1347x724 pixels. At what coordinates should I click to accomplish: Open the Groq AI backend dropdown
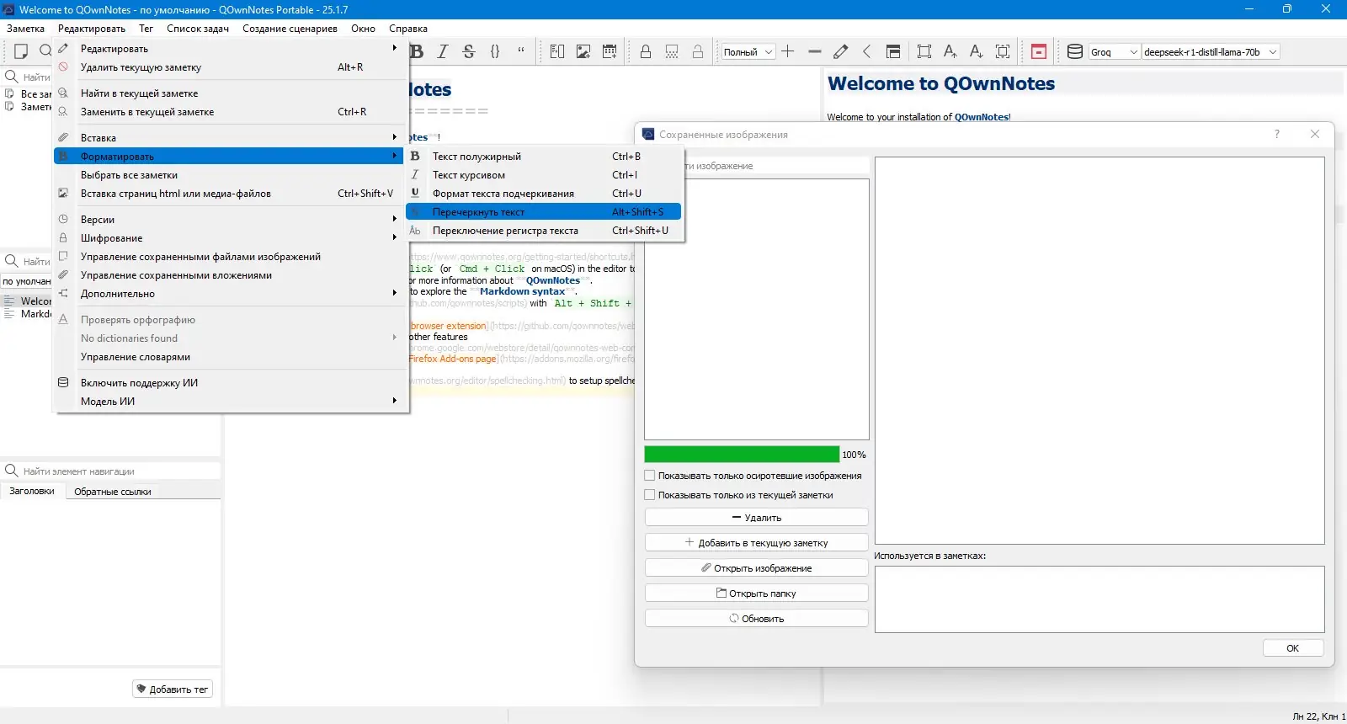[x=1115, y=52]
